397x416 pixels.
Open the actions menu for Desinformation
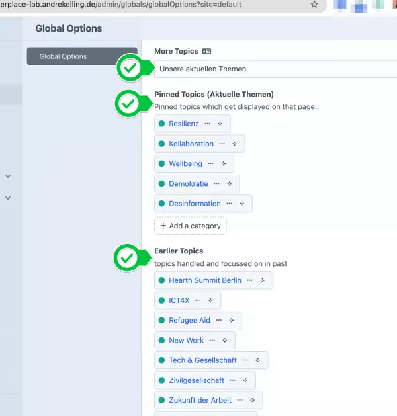coord(229,204)
